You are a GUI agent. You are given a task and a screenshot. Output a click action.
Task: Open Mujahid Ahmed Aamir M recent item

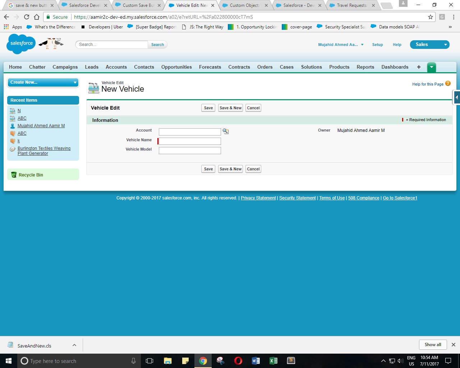click(41, 126)
